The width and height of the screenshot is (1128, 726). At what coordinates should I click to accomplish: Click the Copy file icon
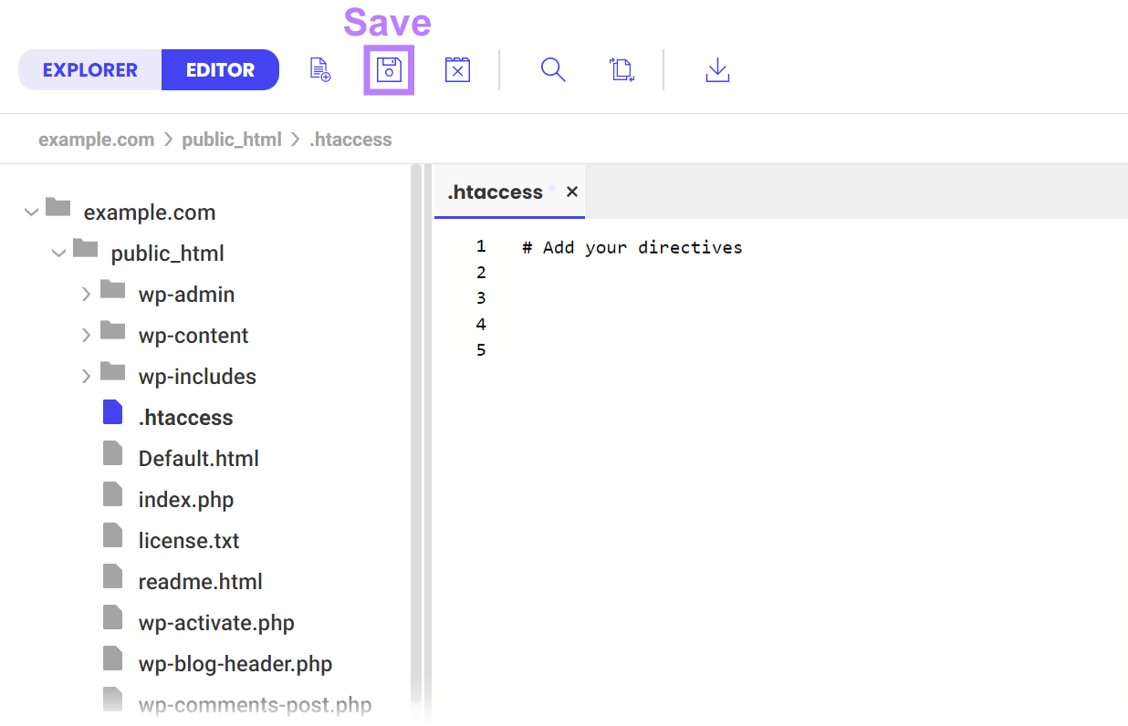pos(621,69)
